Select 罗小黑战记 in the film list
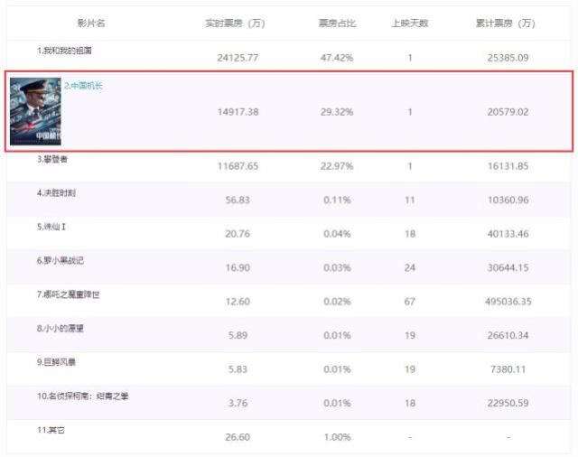 [61, 260]
